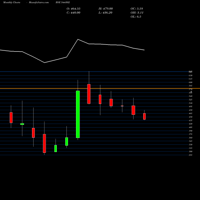Viewport: 200px width, 200px height.
Task: Click the small green candle near 420
Action: coord(22,124)
